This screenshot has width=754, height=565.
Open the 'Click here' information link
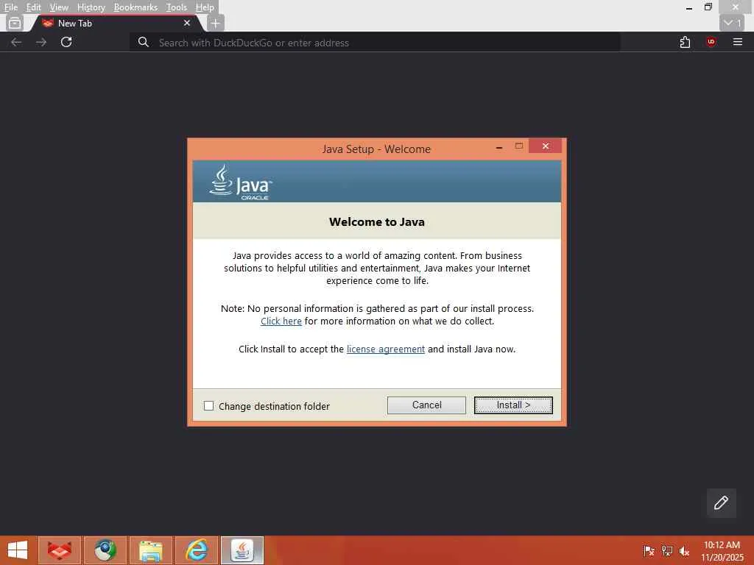281,321
